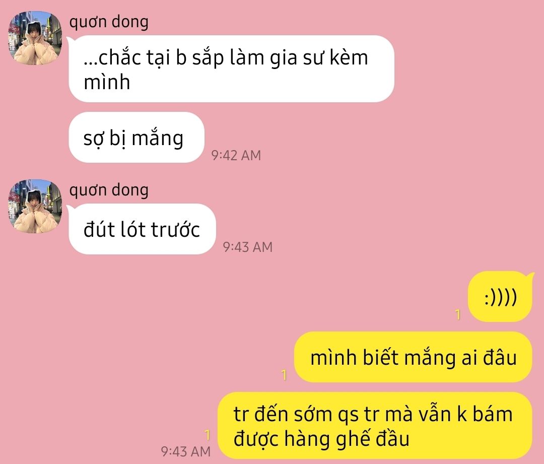Tap the second 'quơn dong' sender name
Viewport: 544px width, 464px height.
109,190
